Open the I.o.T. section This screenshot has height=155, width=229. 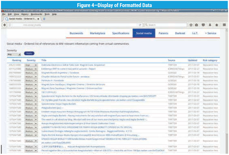point(195,33)
